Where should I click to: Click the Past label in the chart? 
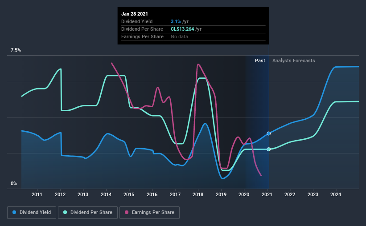260,61
